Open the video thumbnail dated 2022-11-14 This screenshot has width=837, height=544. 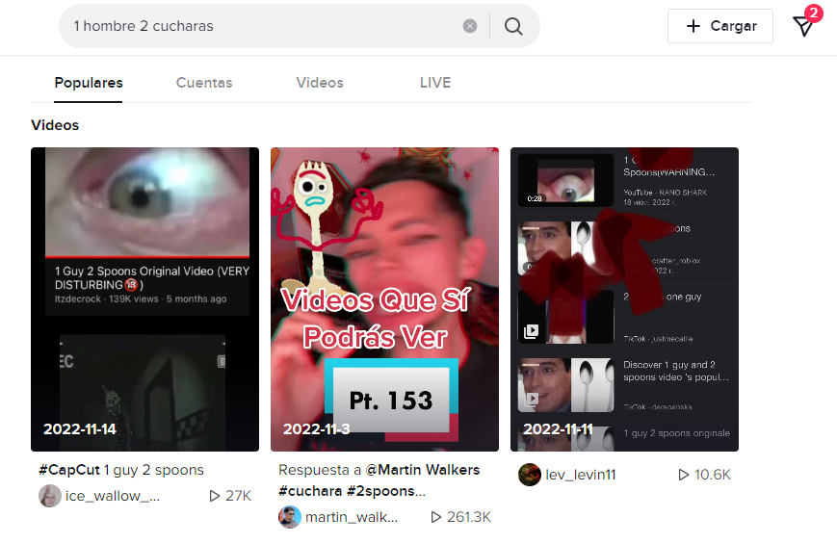tap(144, 299)
